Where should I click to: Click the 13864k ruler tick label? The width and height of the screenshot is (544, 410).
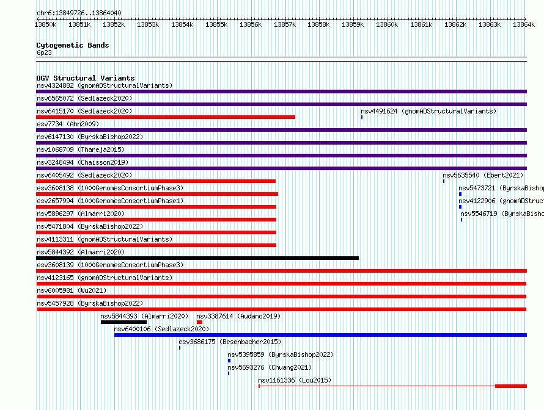(x=524, y=24)
